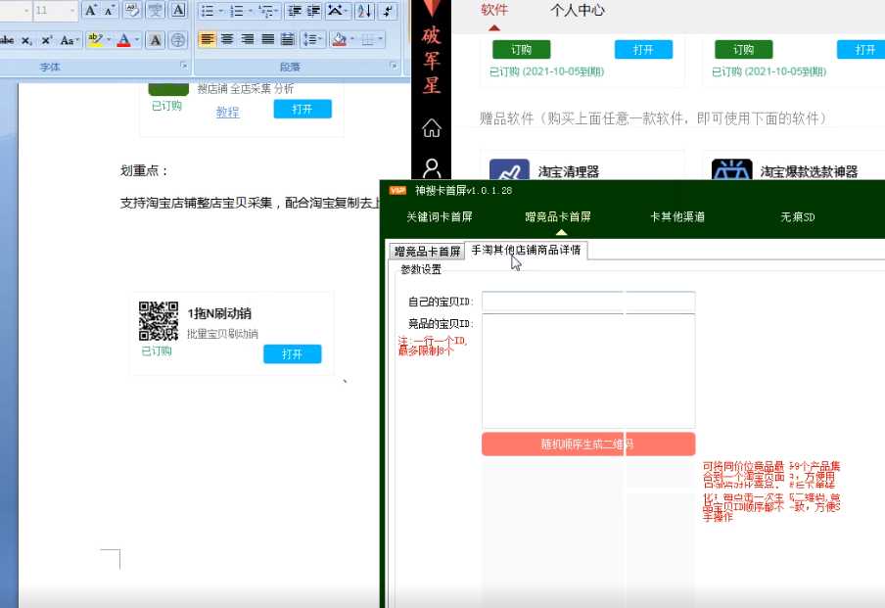Click the Grow Font icon in Word
The width and height of the screenshot is (885, 608).
pos(90,10)
